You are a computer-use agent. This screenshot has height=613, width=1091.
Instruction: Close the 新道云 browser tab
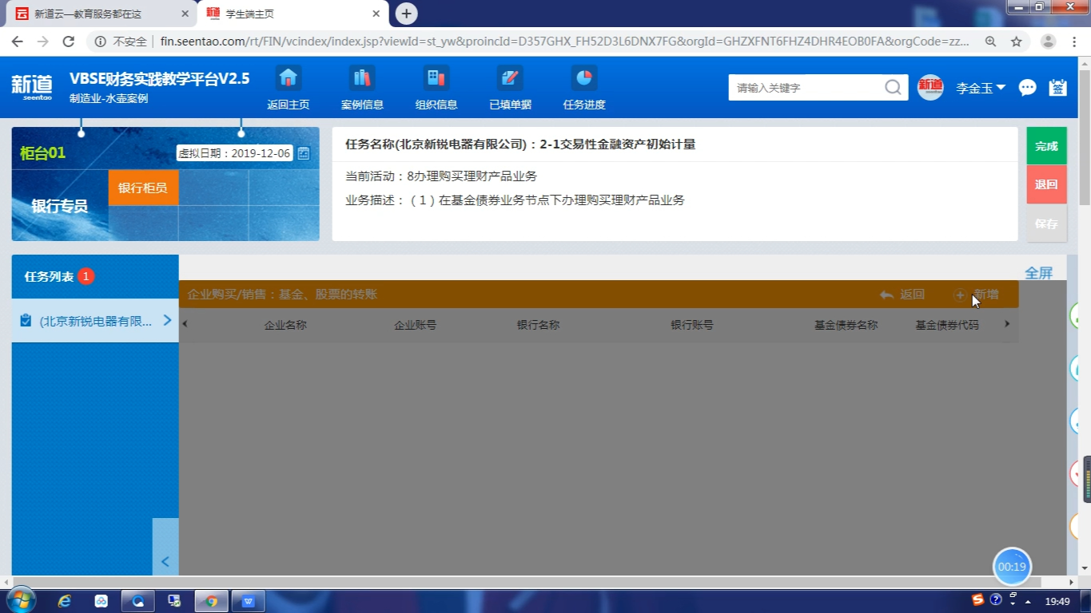185,14
